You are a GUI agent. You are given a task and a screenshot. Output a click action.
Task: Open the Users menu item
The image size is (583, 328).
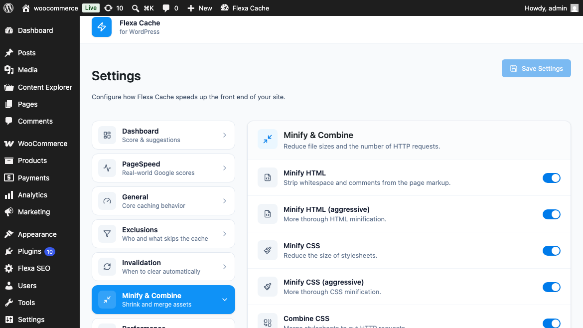pos(40,286)
